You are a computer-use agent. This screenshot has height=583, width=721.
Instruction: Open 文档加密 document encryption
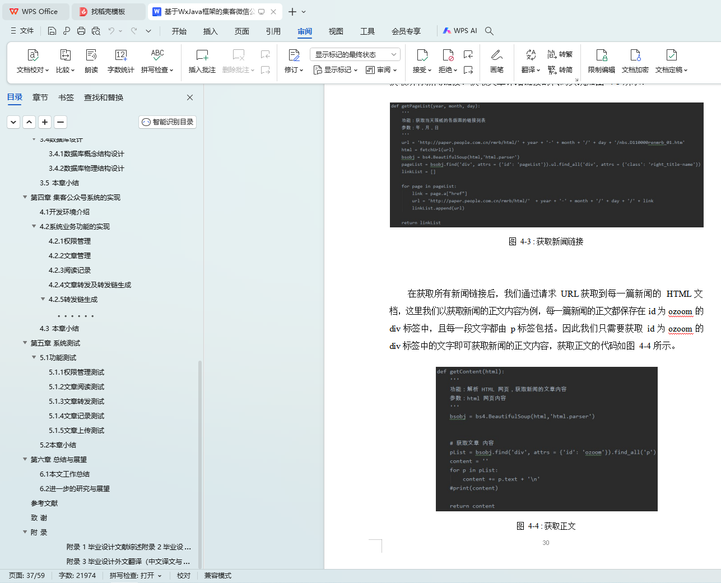635,61
